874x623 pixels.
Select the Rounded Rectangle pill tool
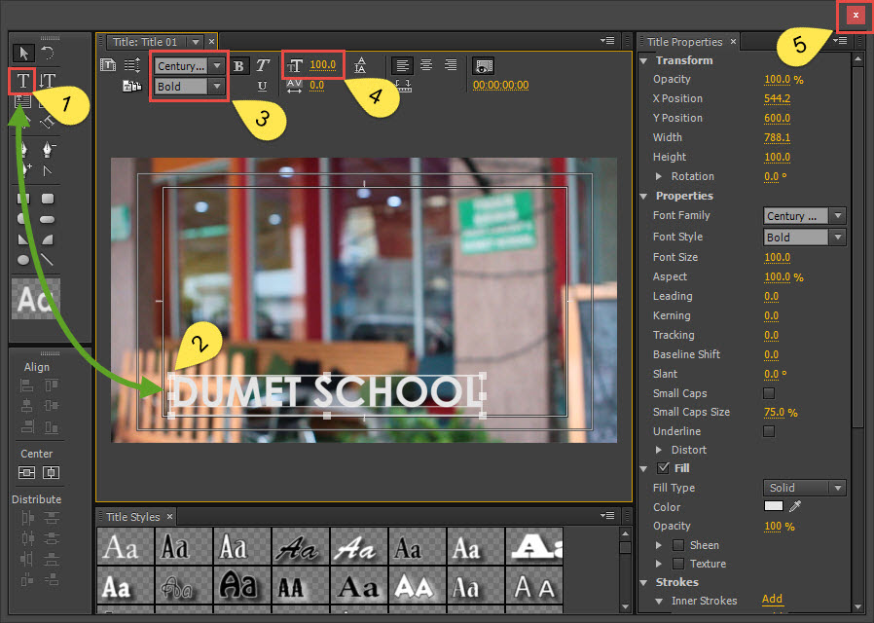(48, 219)
